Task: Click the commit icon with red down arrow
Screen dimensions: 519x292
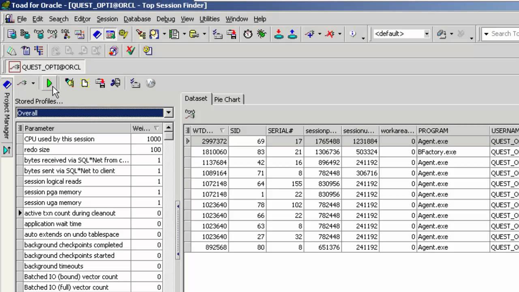Action: click(279, 34)
